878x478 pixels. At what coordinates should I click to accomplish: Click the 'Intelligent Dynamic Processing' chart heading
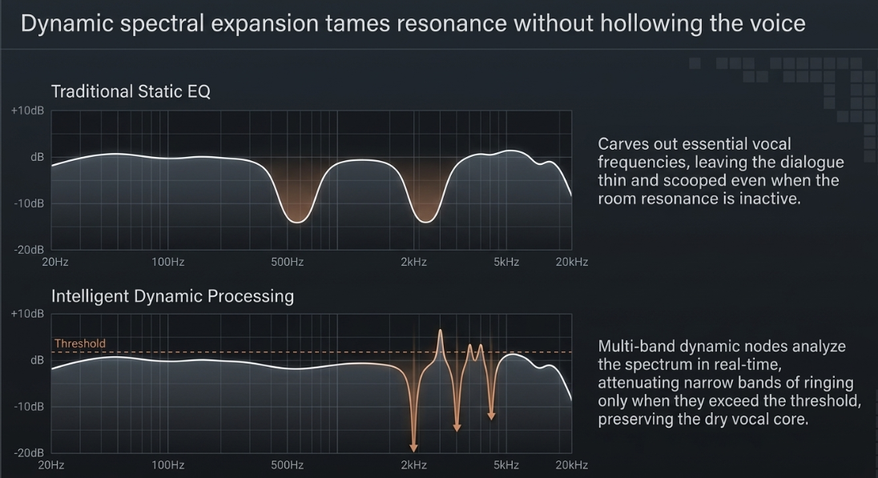pos(172,296)
